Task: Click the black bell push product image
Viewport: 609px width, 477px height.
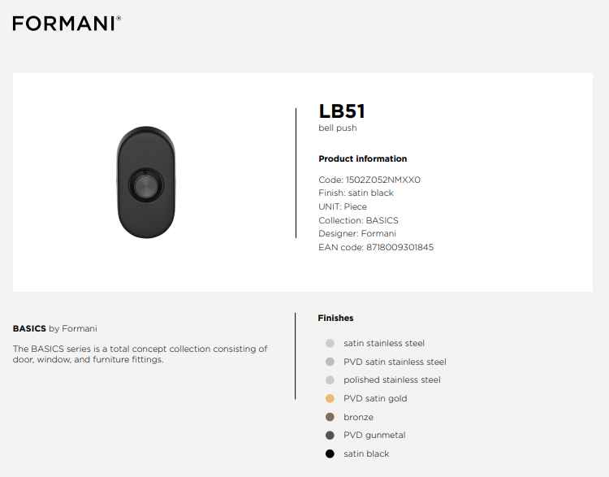Action: [x=146, y=182]
